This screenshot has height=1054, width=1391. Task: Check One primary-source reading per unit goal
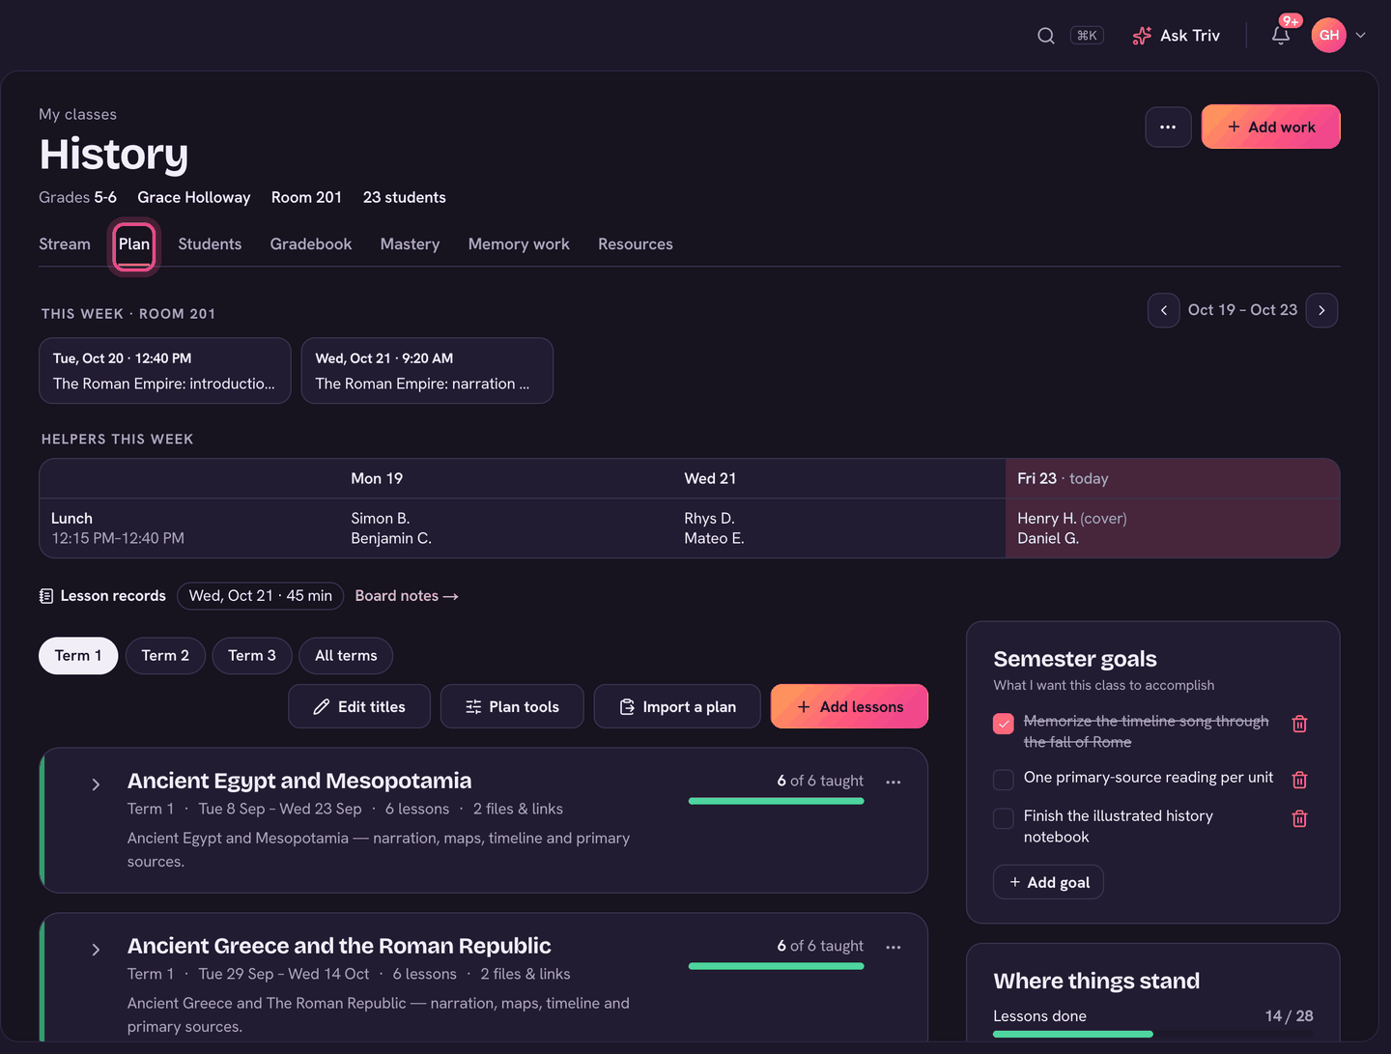coord(1004,780)
